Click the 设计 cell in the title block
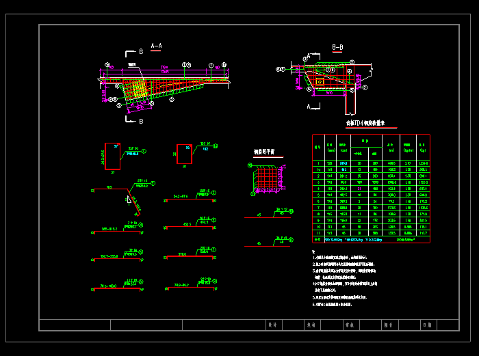 pos(272,325)
